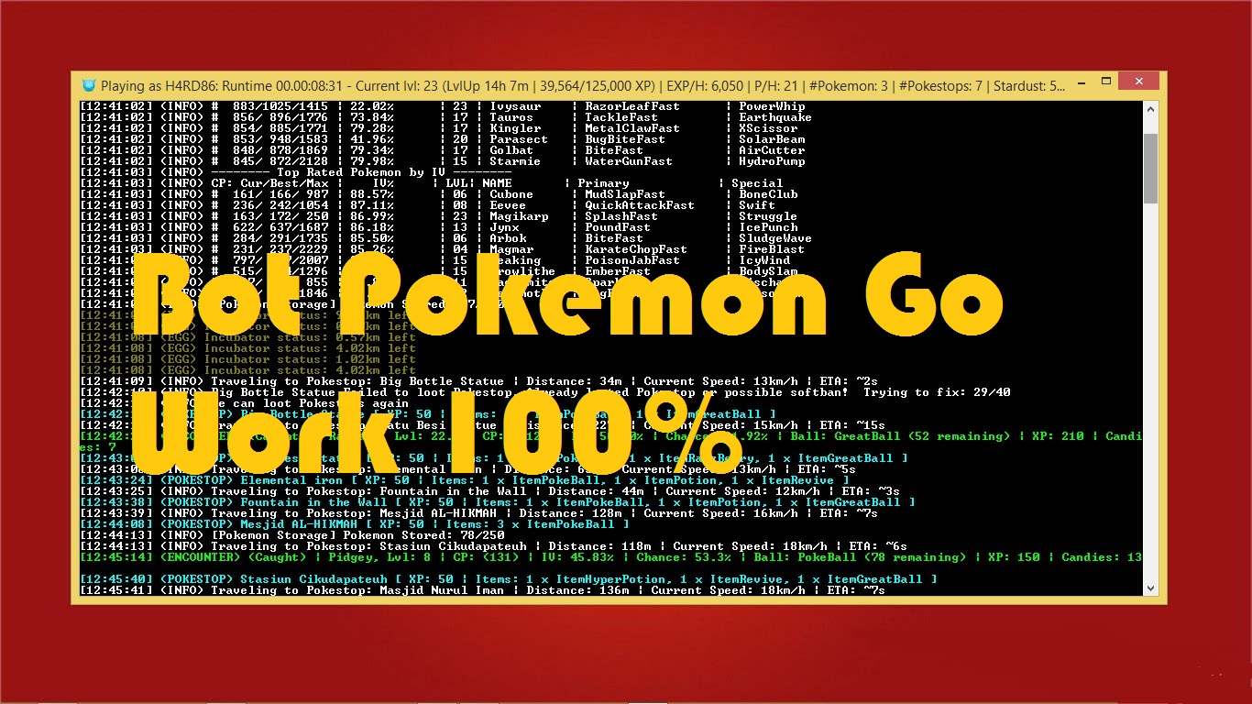
Task: Click the 'Golbat' name in the list
Action: point(511,150)
